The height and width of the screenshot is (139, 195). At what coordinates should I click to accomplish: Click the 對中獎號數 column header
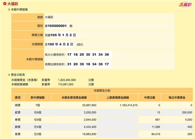[38, 98]
